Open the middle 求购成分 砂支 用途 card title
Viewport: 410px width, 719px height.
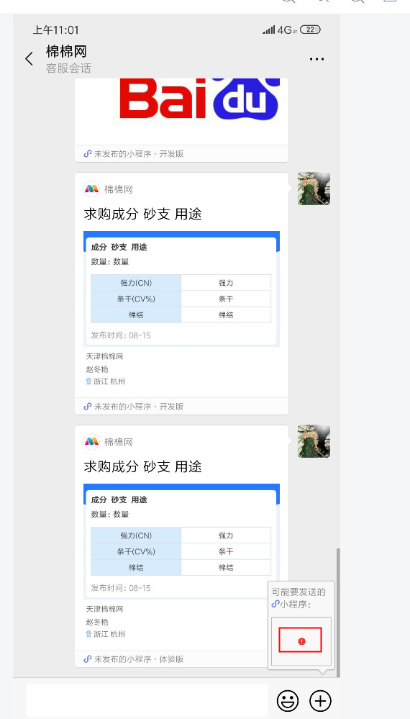coord(143,214)
